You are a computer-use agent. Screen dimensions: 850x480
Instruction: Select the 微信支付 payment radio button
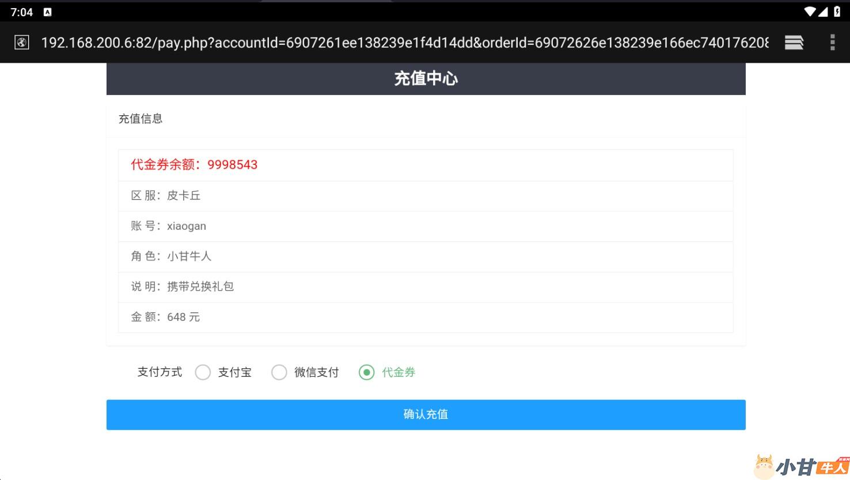point(279,372)
